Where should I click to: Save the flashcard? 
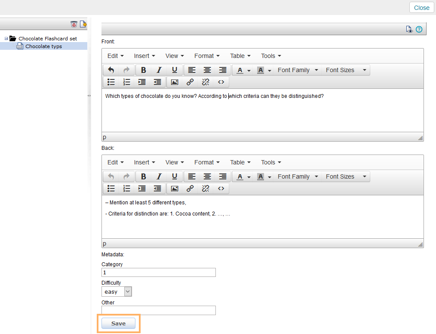point(118,323)
